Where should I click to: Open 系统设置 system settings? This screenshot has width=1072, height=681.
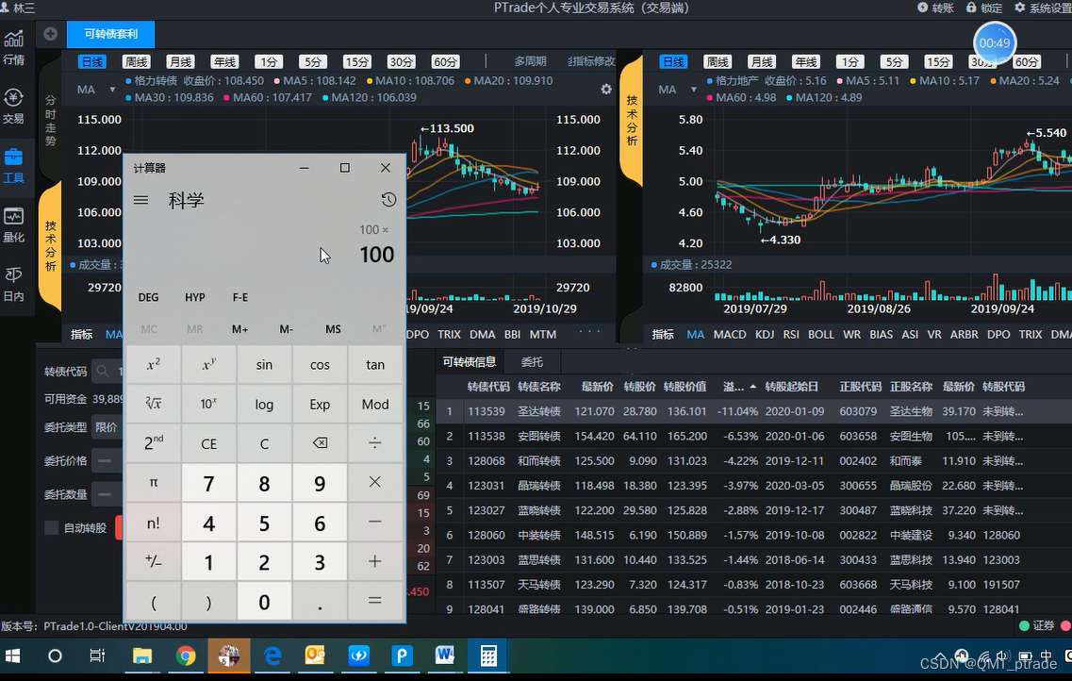click(x=1044, y=8)
